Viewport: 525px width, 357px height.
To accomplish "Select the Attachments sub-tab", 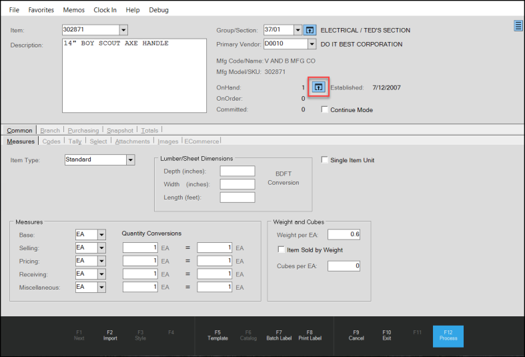I will 132,141.
